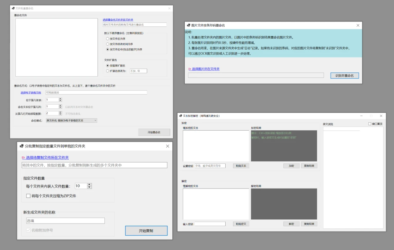Image resolution: width=394 pixels, height=250 pixels.
Task: Click the copy source folder path field
Action: (94, 165)
